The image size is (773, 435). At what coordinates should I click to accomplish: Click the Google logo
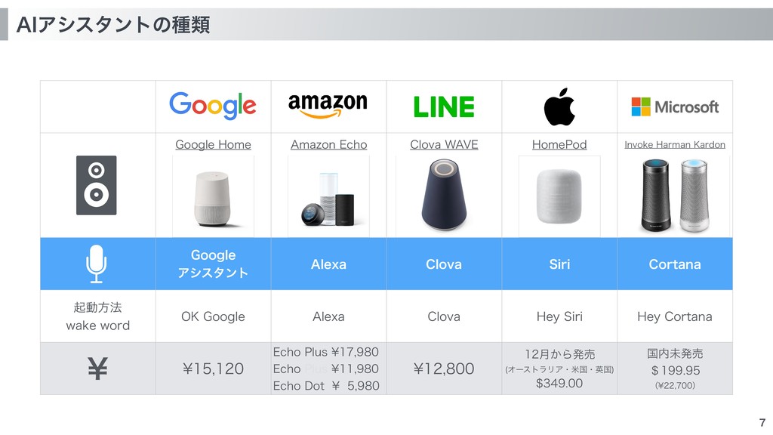(213, 106)
